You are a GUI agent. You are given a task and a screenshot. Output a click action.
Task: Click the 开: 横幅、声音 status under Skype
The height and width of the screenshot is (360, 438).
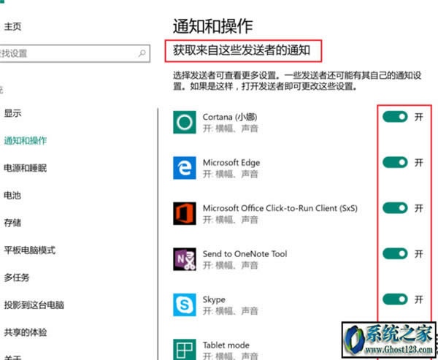click(231, 311)
